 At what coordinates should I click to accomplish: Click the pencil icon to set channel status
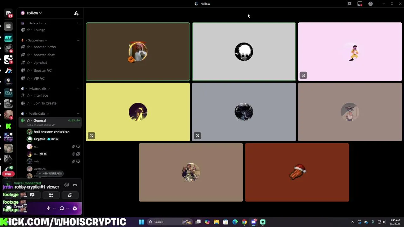[53, 125]
